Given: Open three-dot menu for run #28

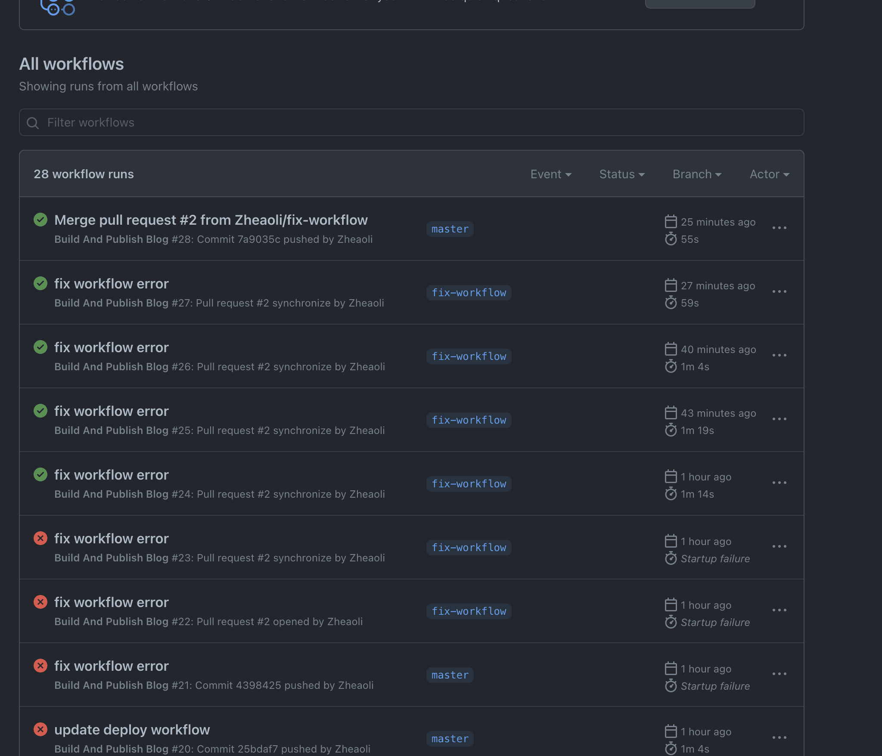Looking at the screenshot, I should [x=779, y=228].
